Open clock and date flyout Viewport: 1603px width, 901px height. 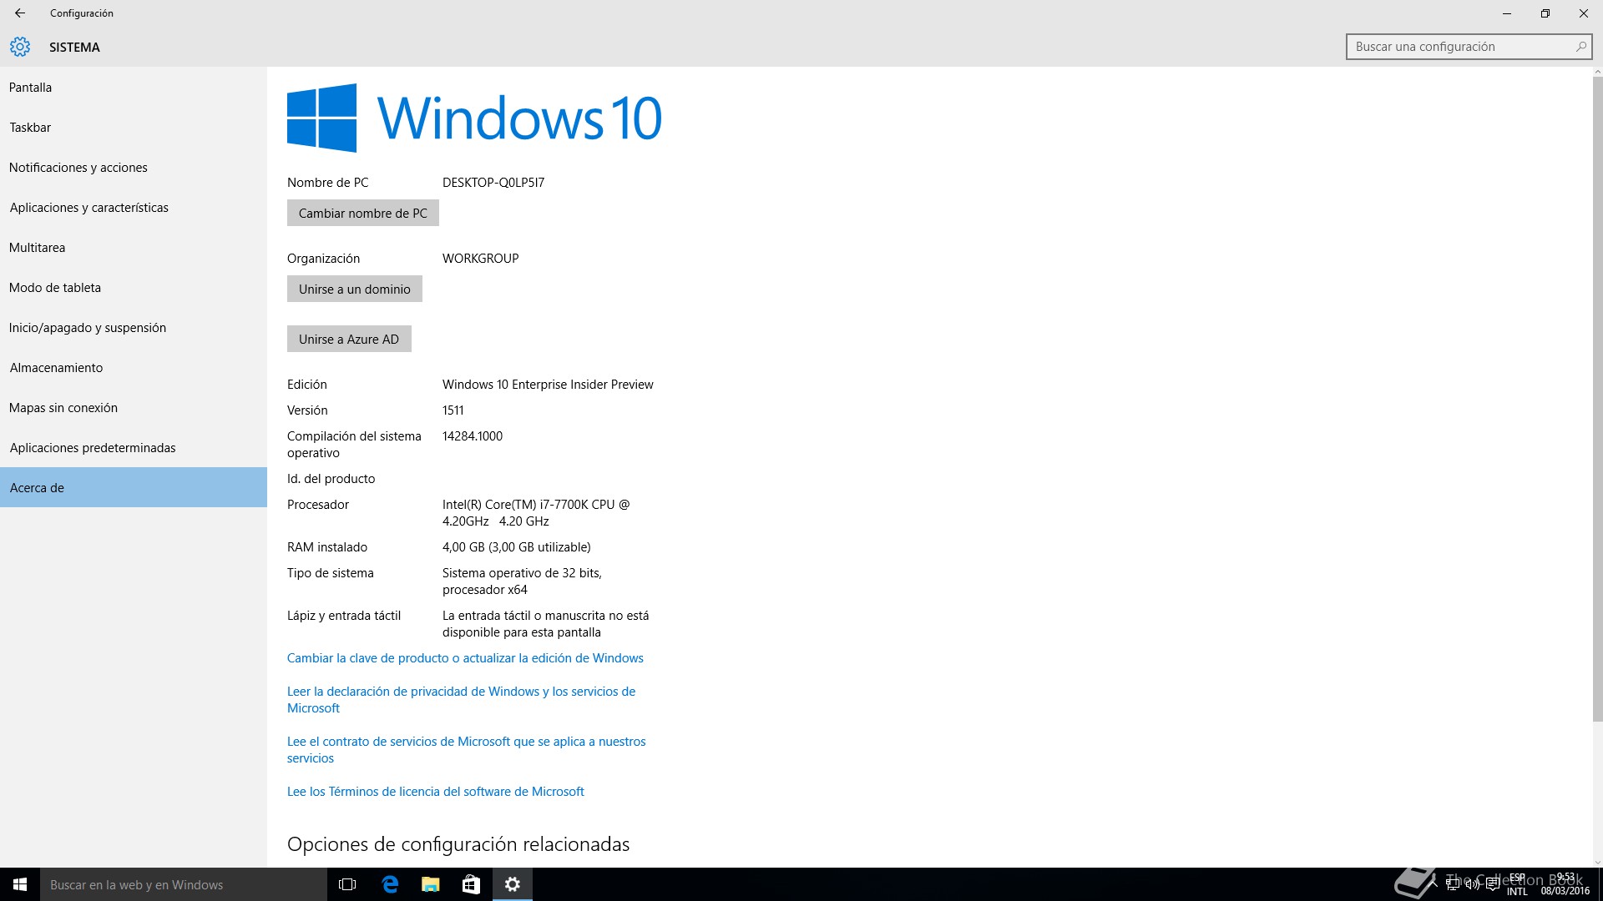(x=1565, y=884)
